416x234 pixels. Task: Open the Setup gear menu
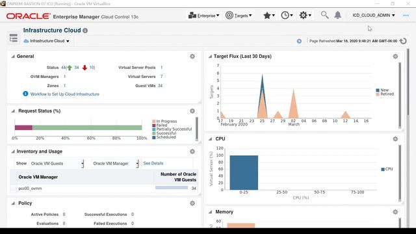305,16
